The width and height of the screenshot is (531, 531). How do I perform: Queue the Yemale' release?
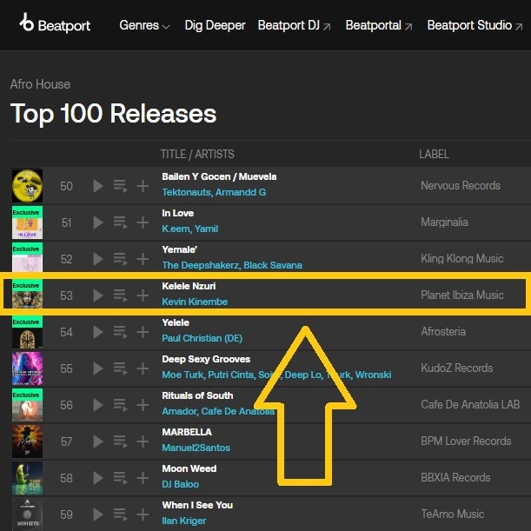[x=120, y=259]
